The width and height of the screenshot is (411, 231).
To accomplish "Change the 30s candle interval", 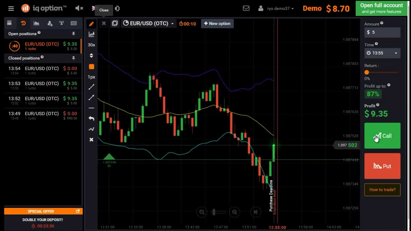I will [92, 45].
